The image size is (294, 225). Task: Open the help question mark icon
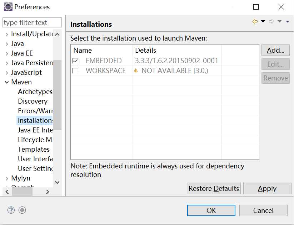[x=11, y=210]
